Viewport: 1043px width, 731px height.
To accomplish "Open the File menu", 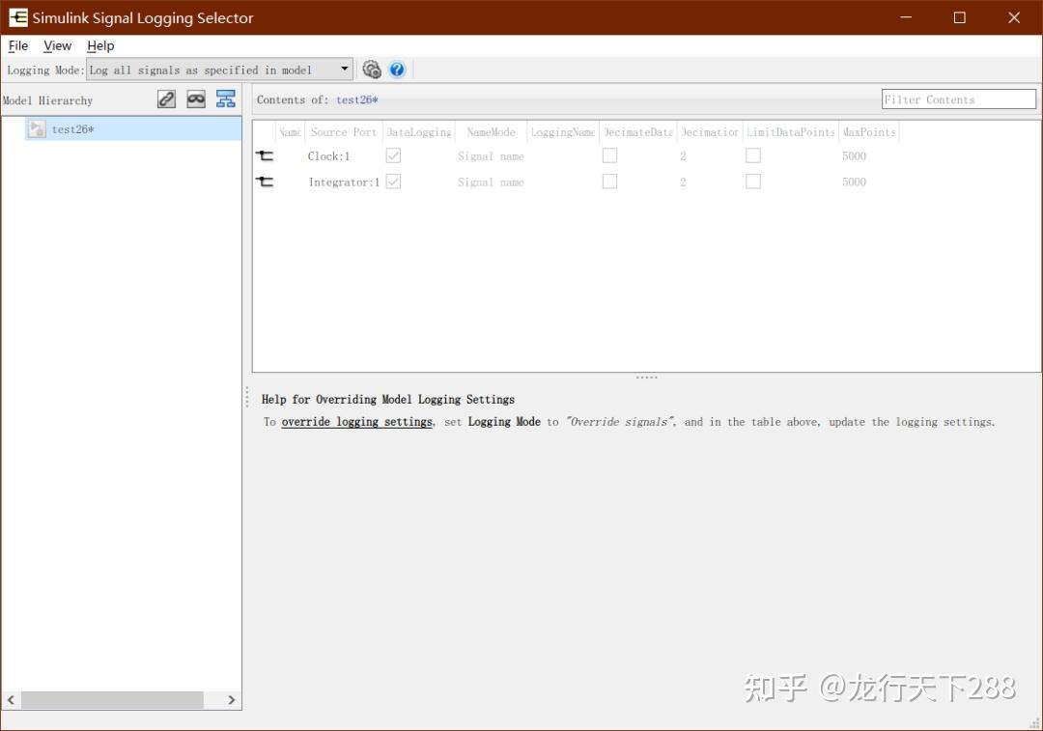I will coord(18,45).
